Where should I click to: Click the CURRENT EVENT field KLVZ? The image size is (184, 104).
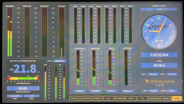pos(159,9)
